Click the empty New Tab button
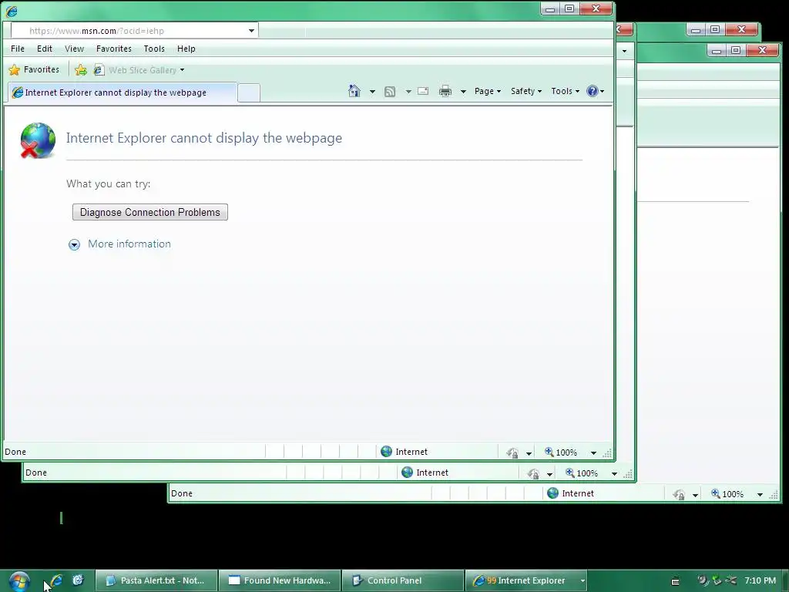 [249, 93]
